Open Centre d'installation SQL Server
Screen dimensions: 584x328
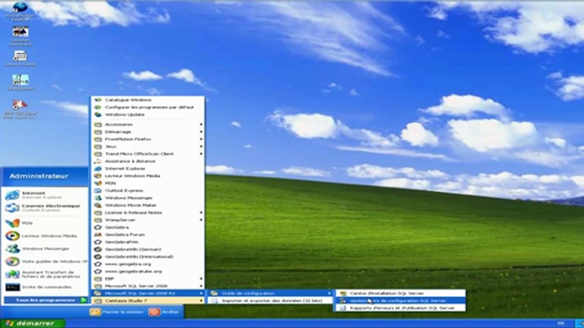coord(400,293)
